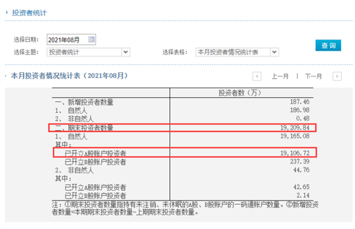The width and height of the screenshot is (355, 229).
Task: Click the 已开立A股账户投资者 highlighted row
Action: click(185, 153)
